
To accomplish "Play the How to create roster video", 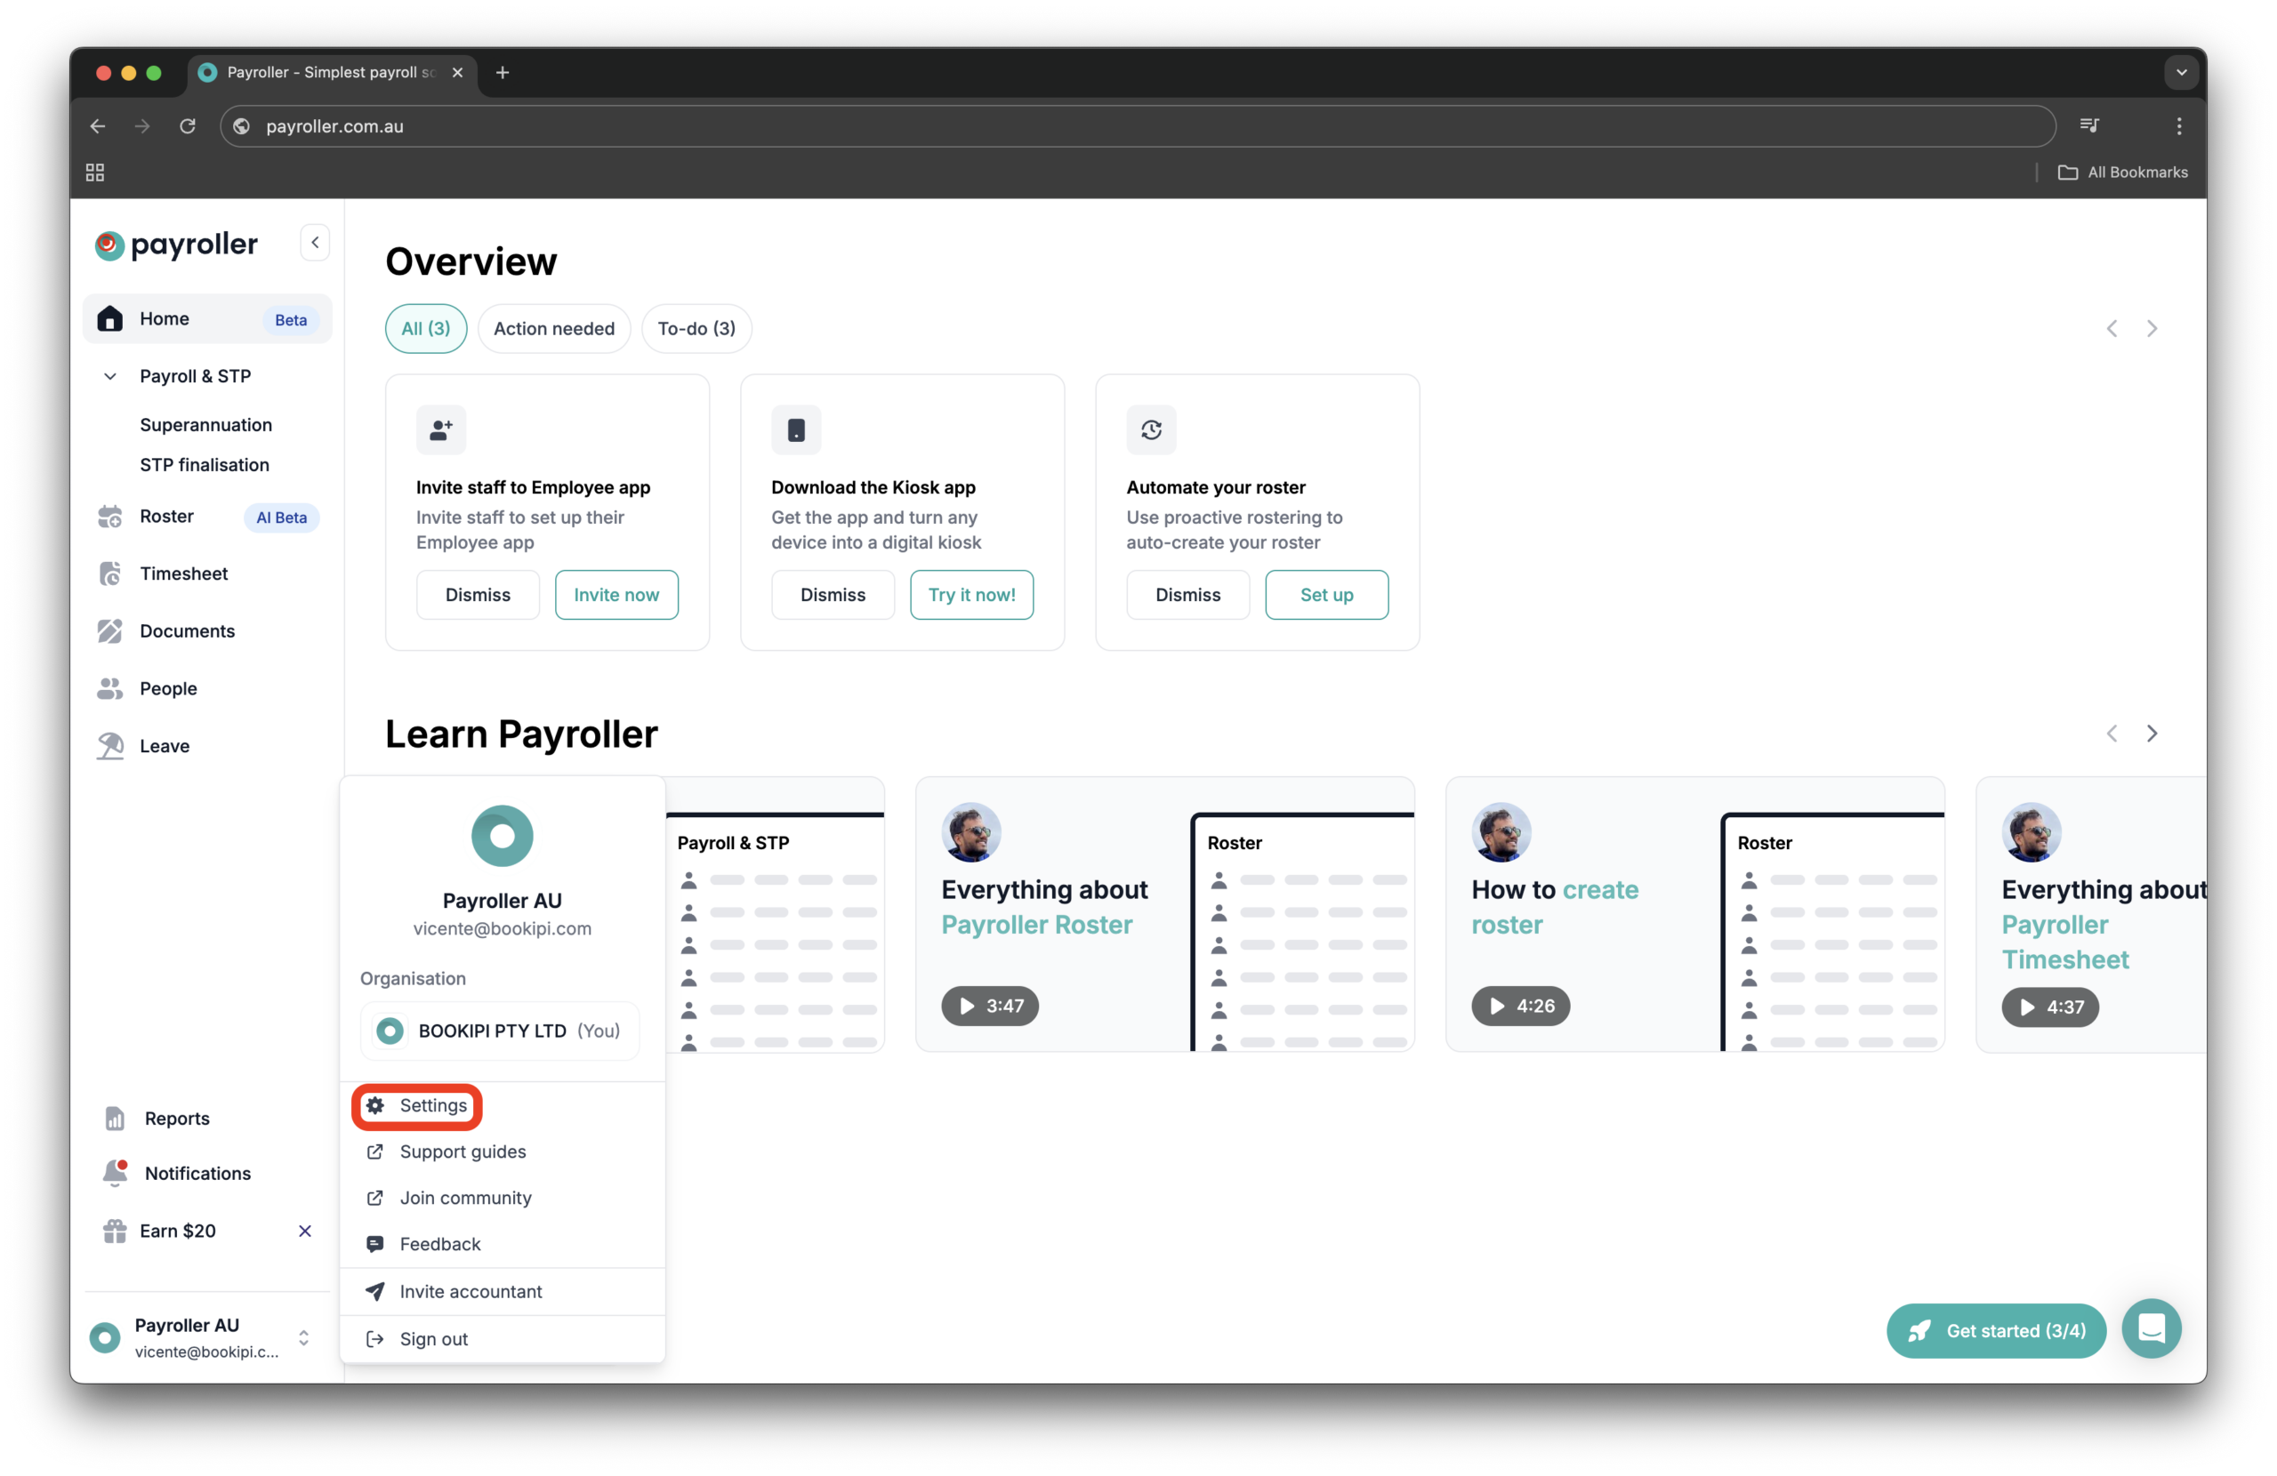I will pyautogui.click(x=1520, y=1006).
